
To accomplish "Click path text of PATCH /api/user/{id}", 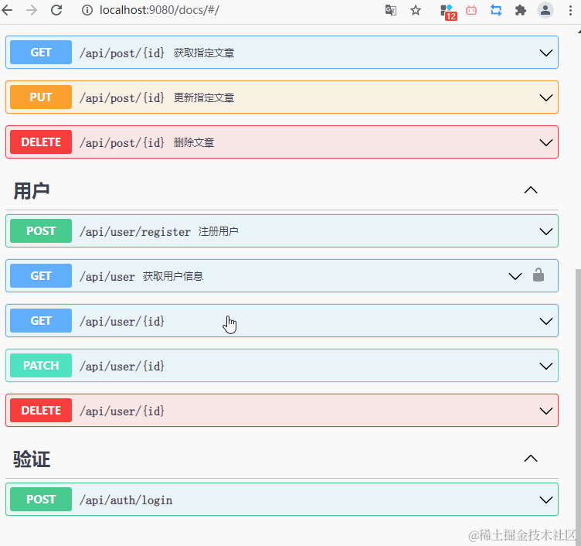I will [122, 367].
